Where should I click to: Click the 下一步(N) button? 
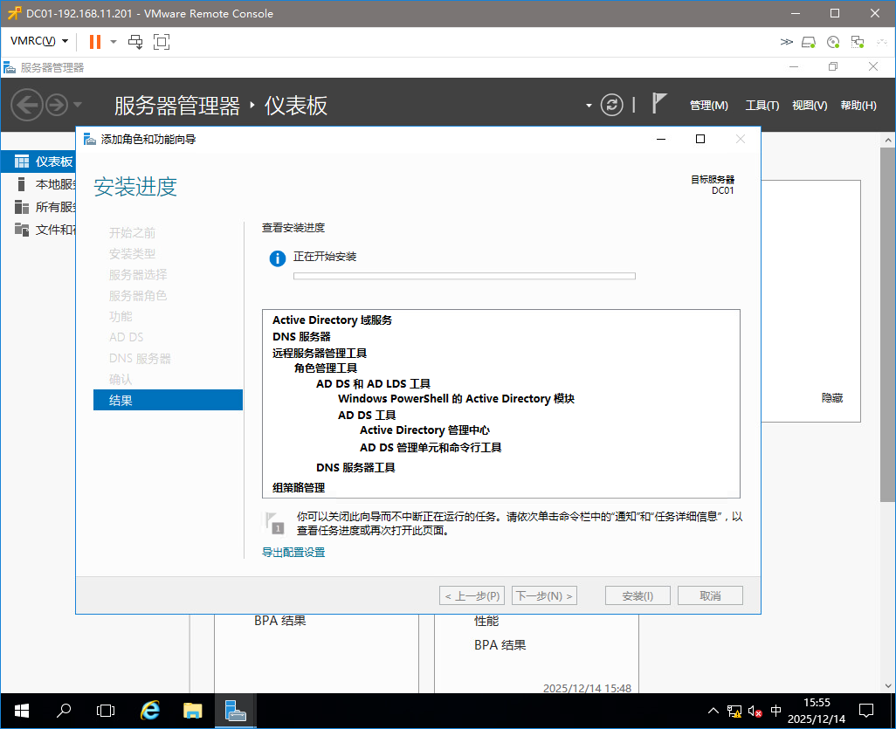(x=544, y=595)
